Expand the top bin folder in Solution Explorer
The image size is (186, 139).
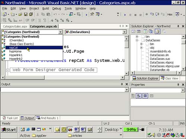pyautogui.click(x=137, y=37)
